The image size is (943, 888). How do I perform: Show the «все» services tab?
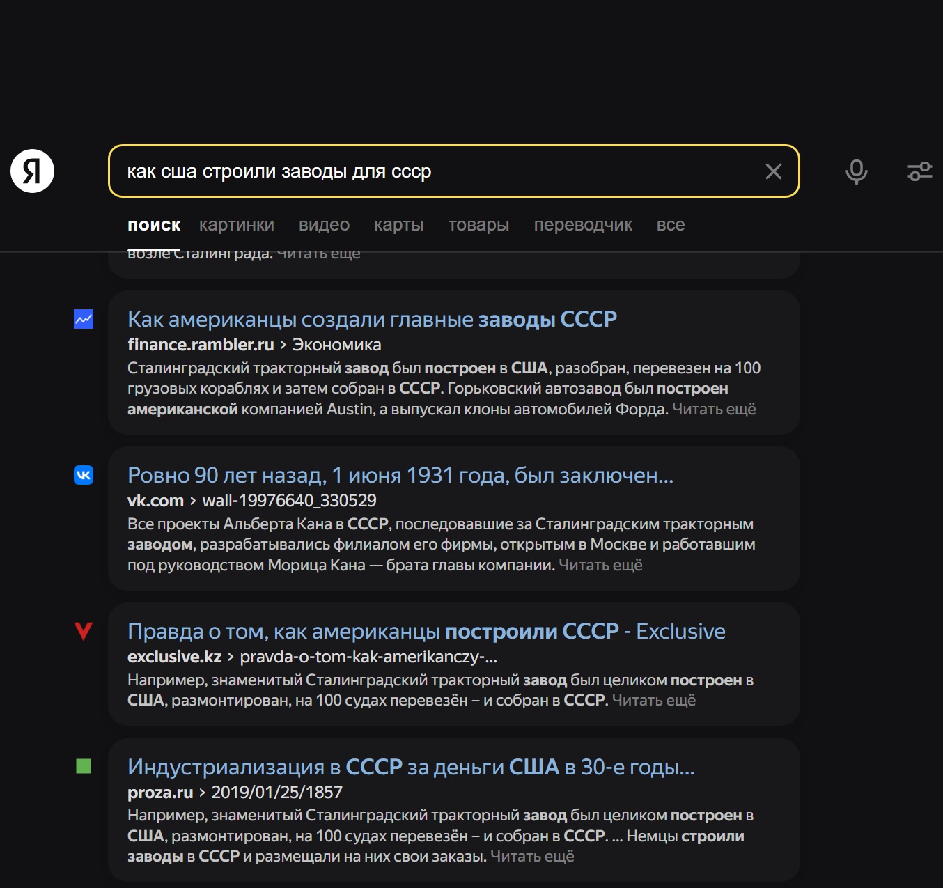[671, 225]
